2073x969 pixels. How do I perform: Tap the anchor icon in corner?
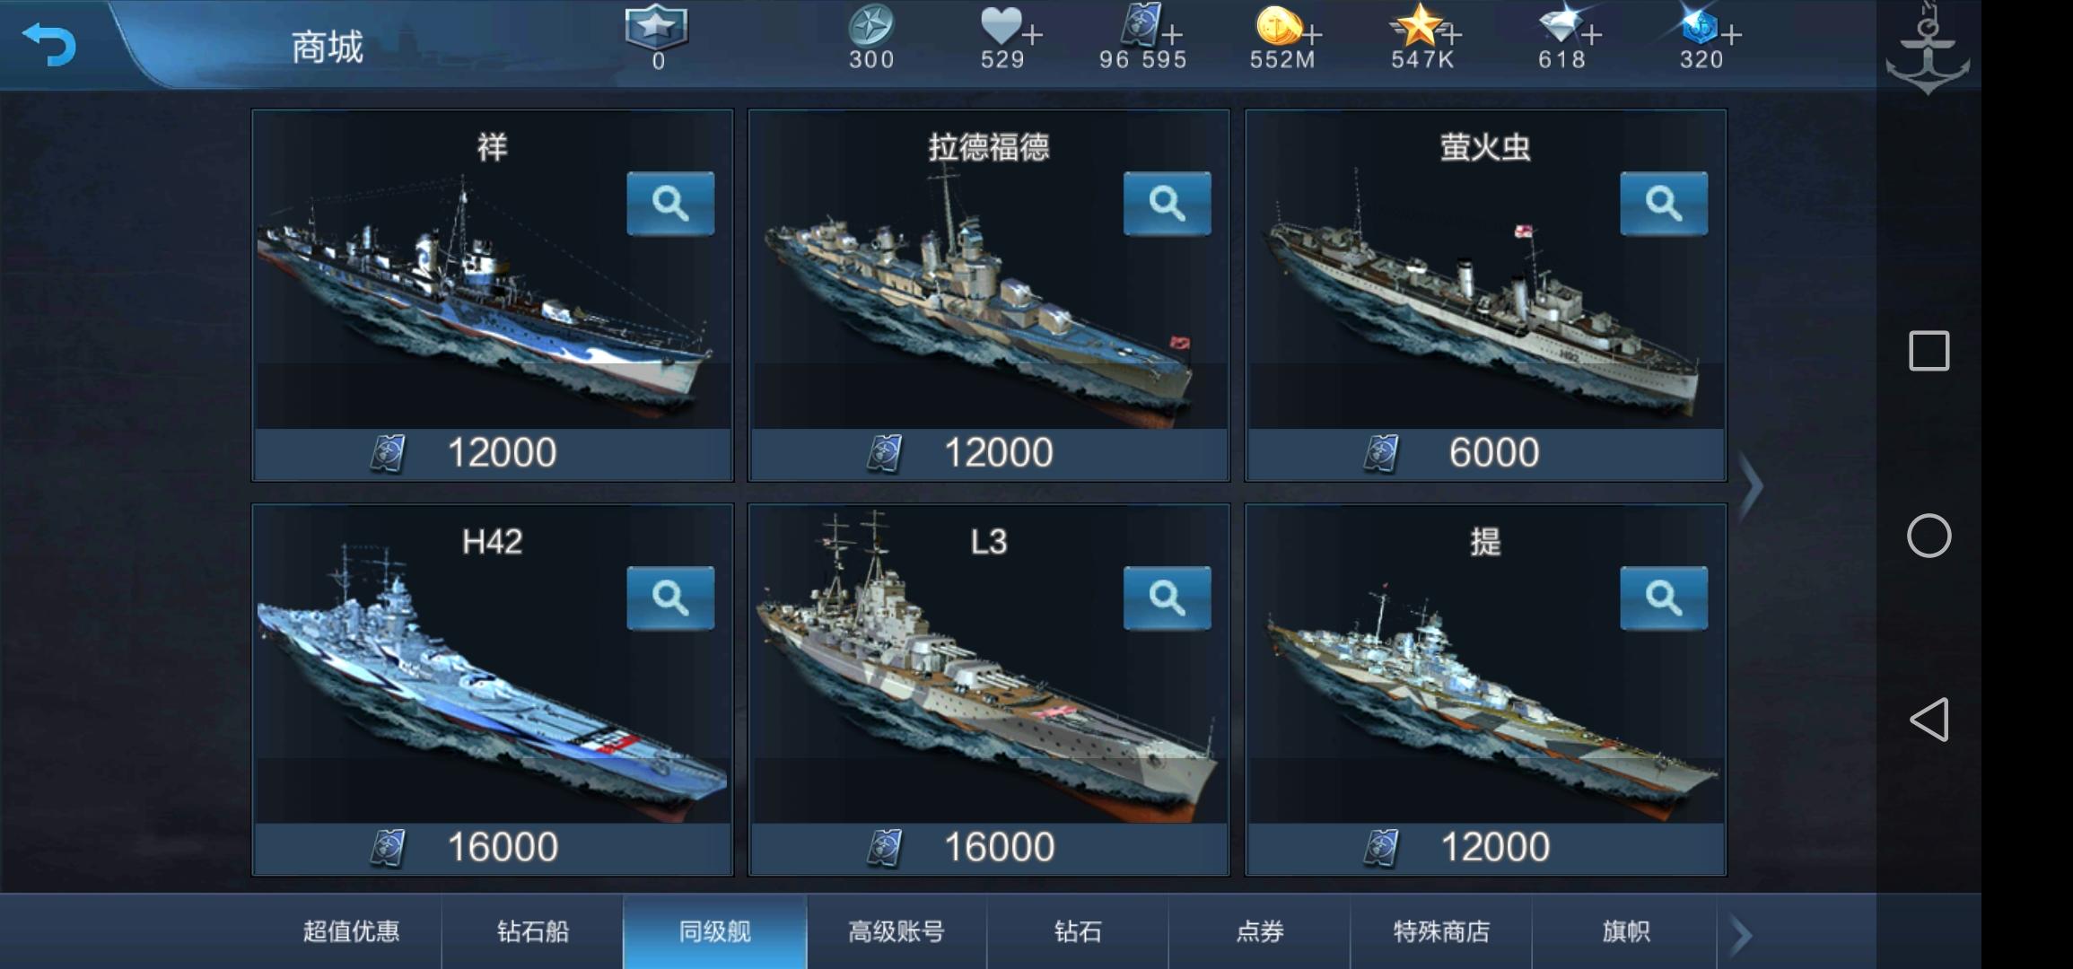[1928, 49]
